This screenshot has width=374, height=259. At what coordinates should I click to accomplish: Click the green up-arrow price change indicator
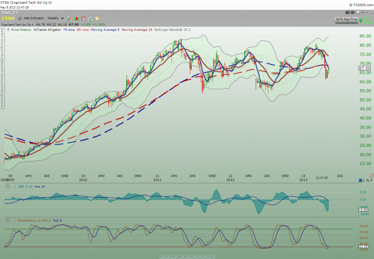click(360, 20)
